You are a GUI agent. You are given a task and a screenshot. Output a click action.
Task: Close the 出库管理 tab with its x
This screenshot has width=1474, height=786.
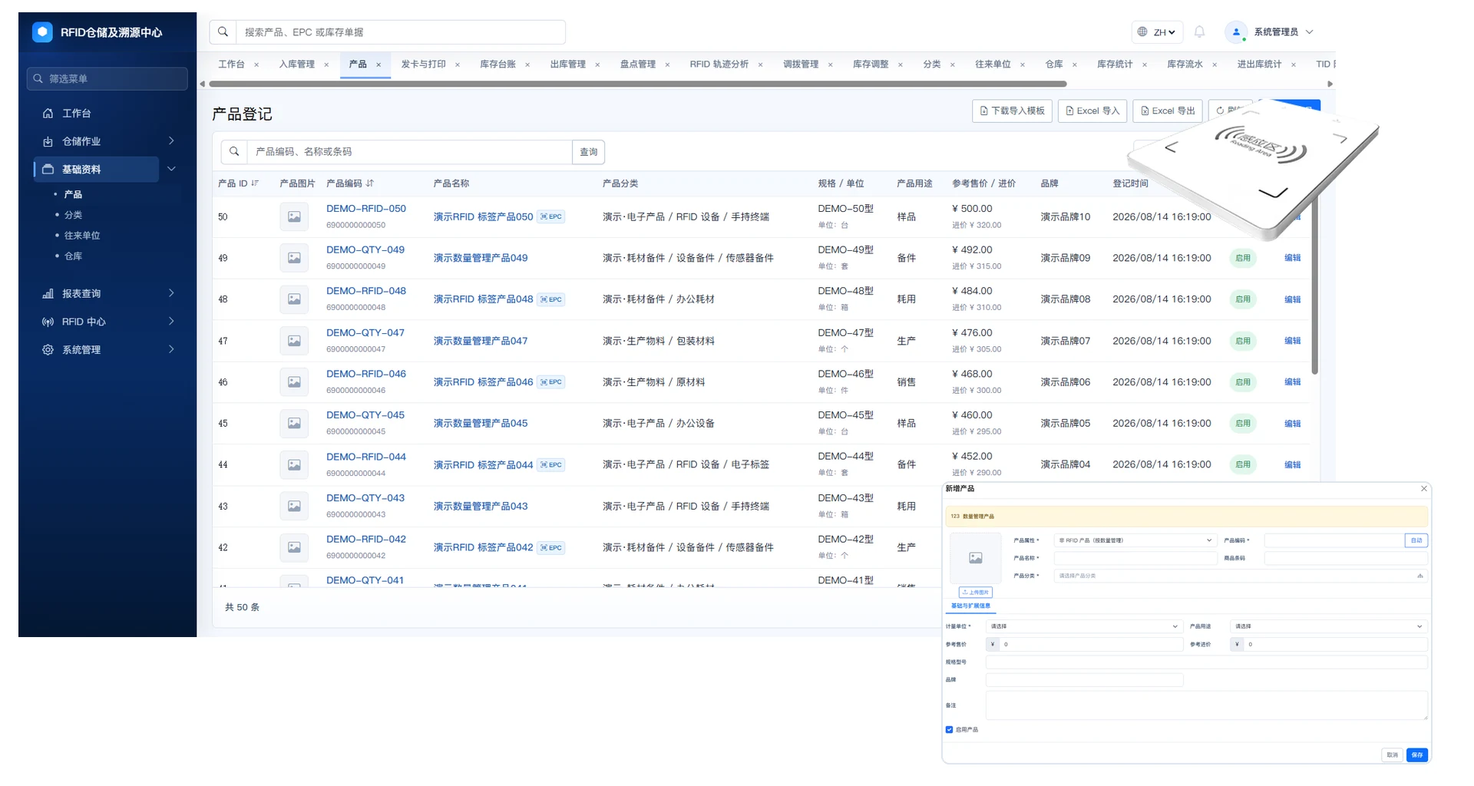coord(597,64)
